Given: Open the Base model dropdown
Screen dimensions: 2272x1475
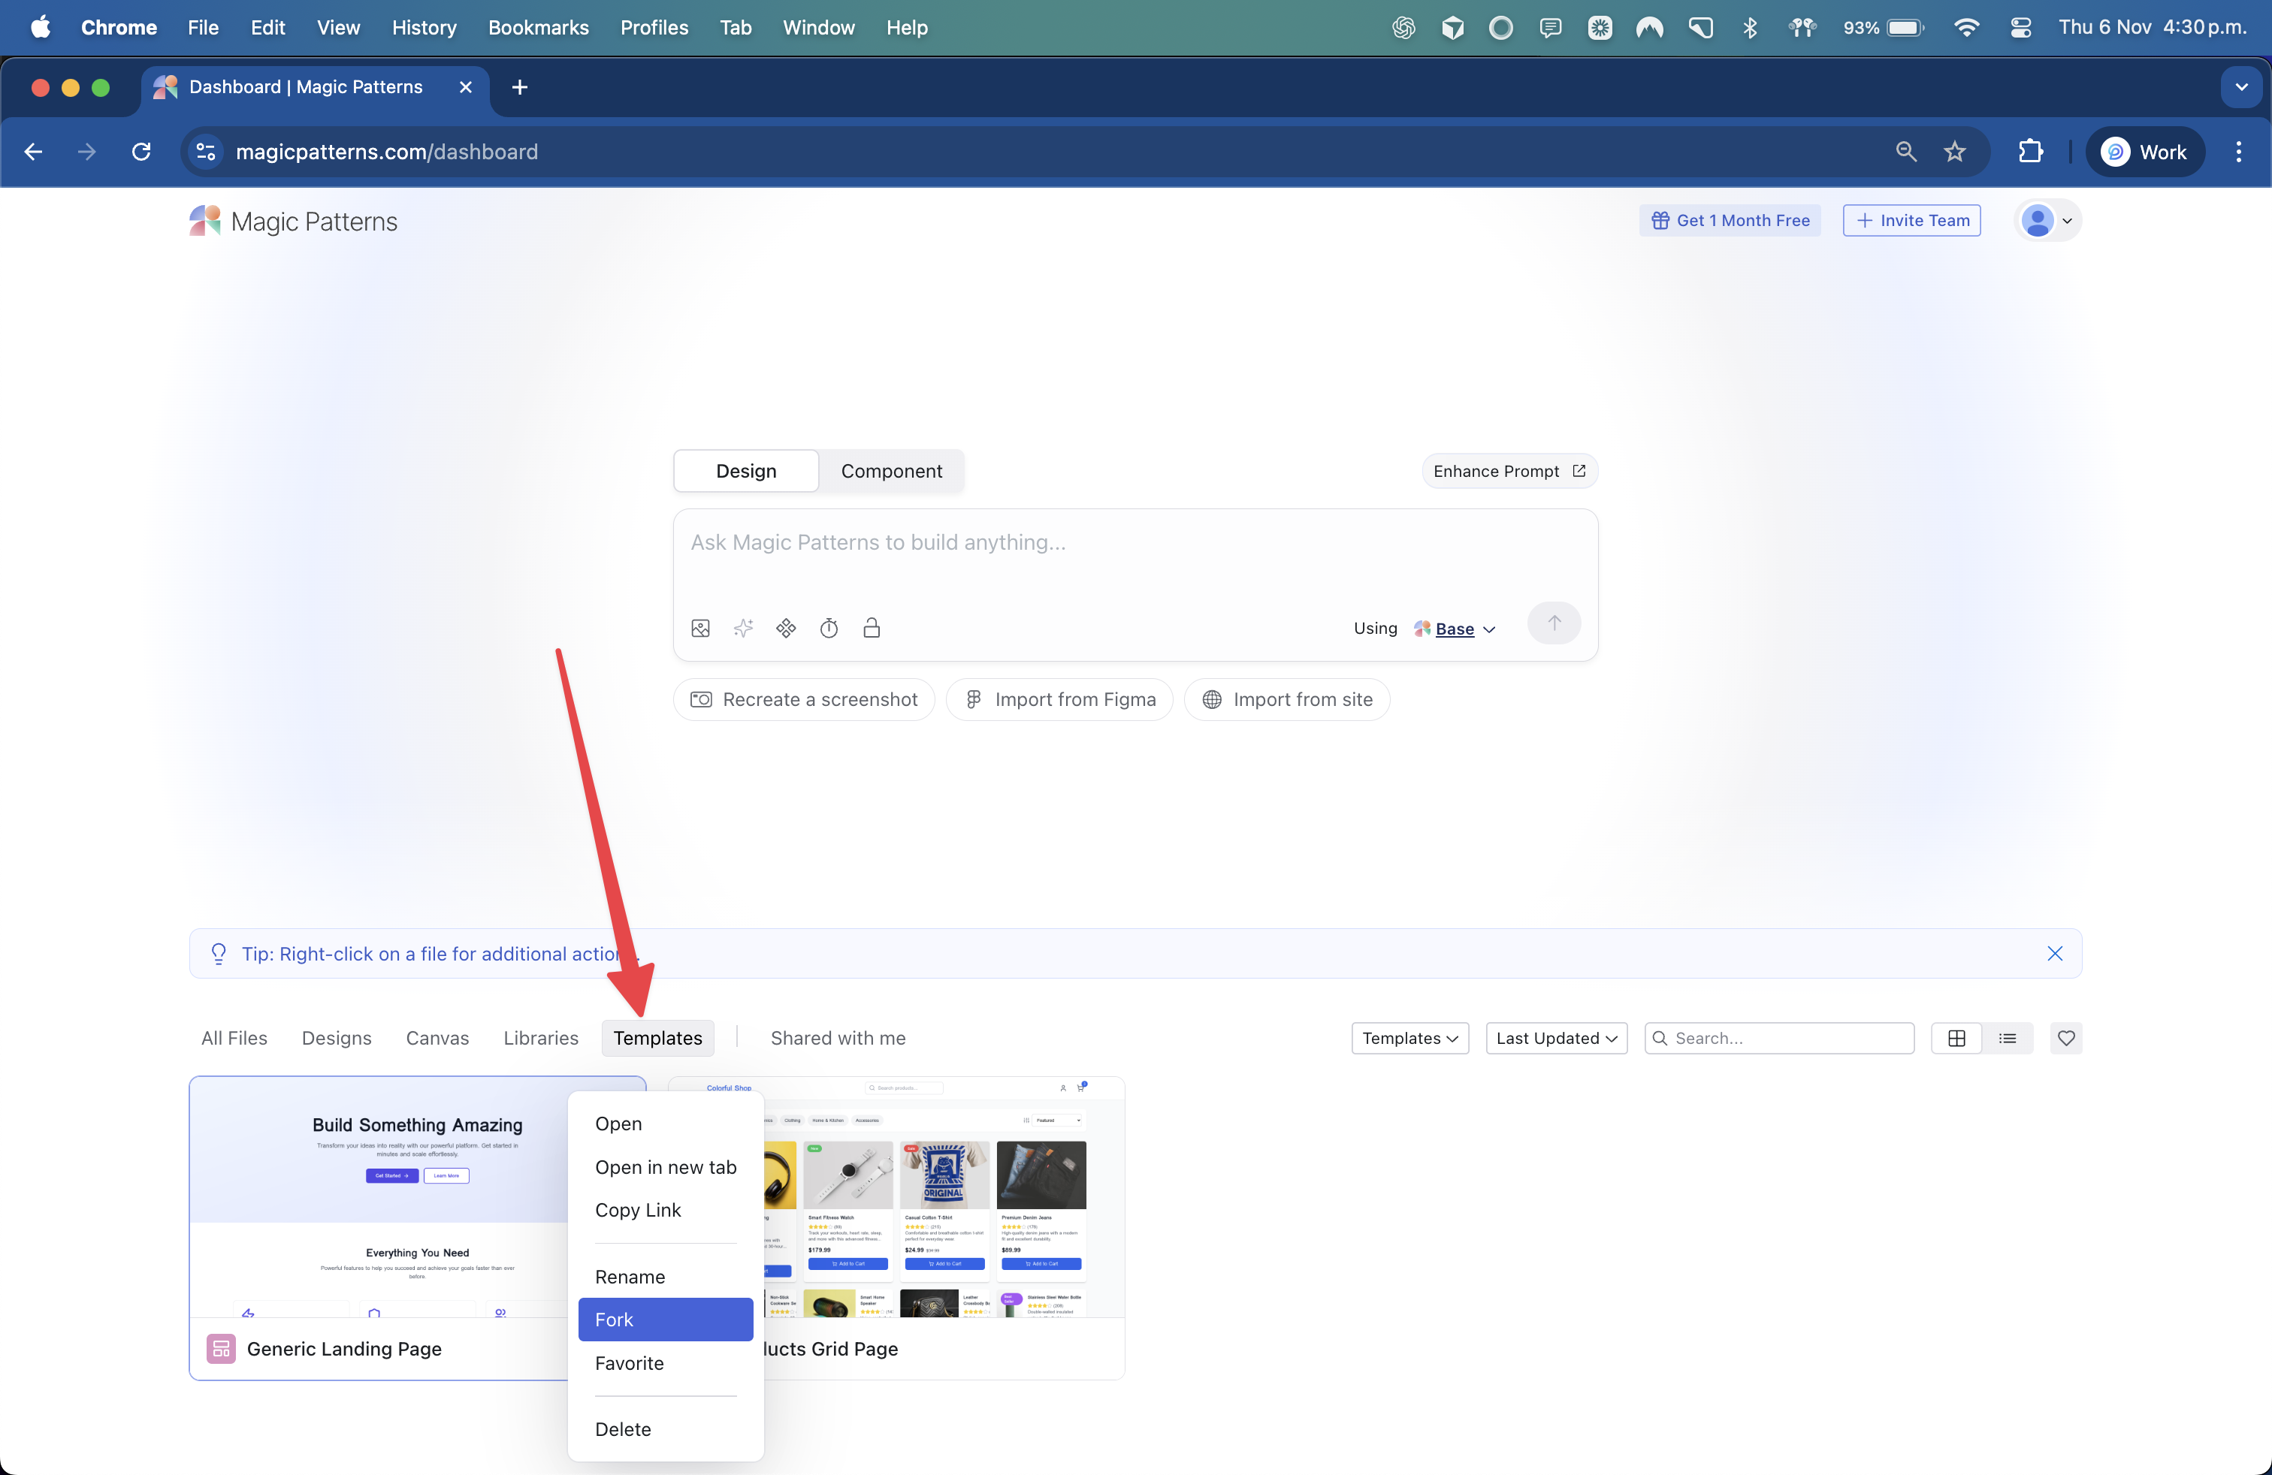Looking at the screenshot, I should 1453,629.
